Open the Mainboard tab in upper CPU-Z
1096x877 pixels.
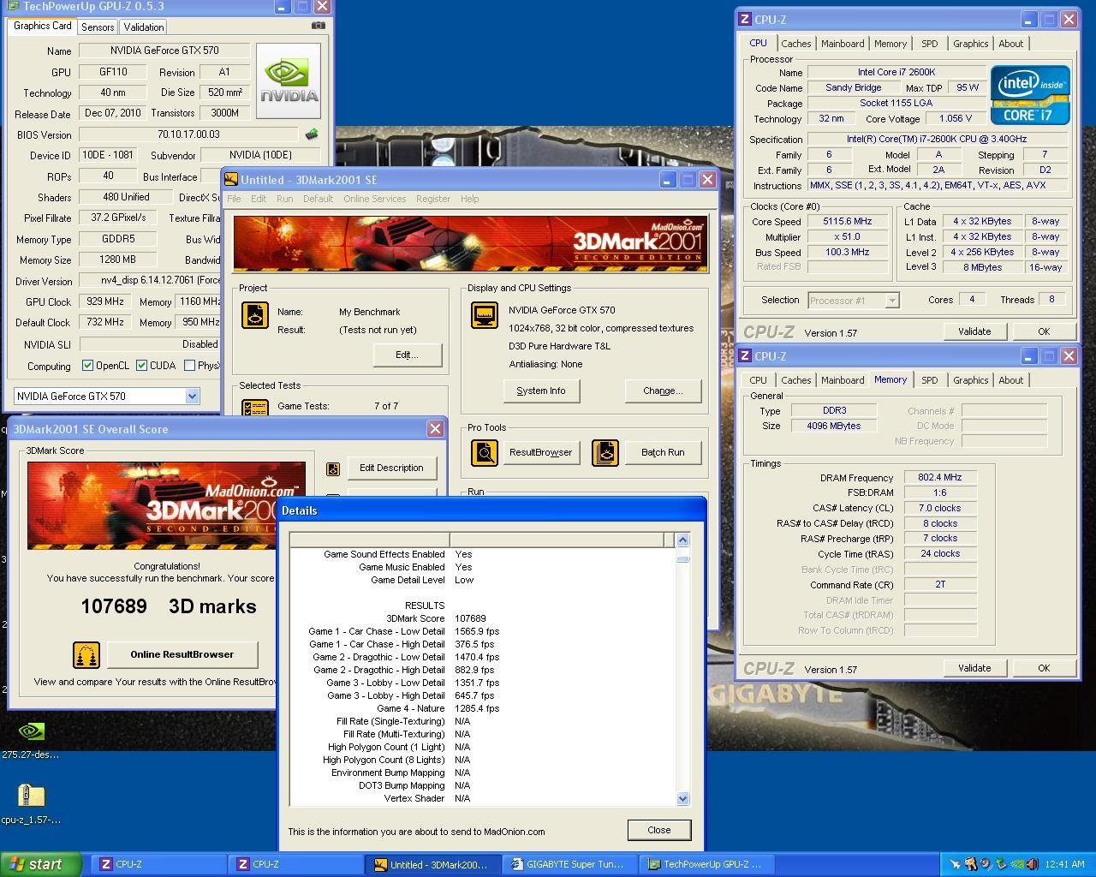843,44
